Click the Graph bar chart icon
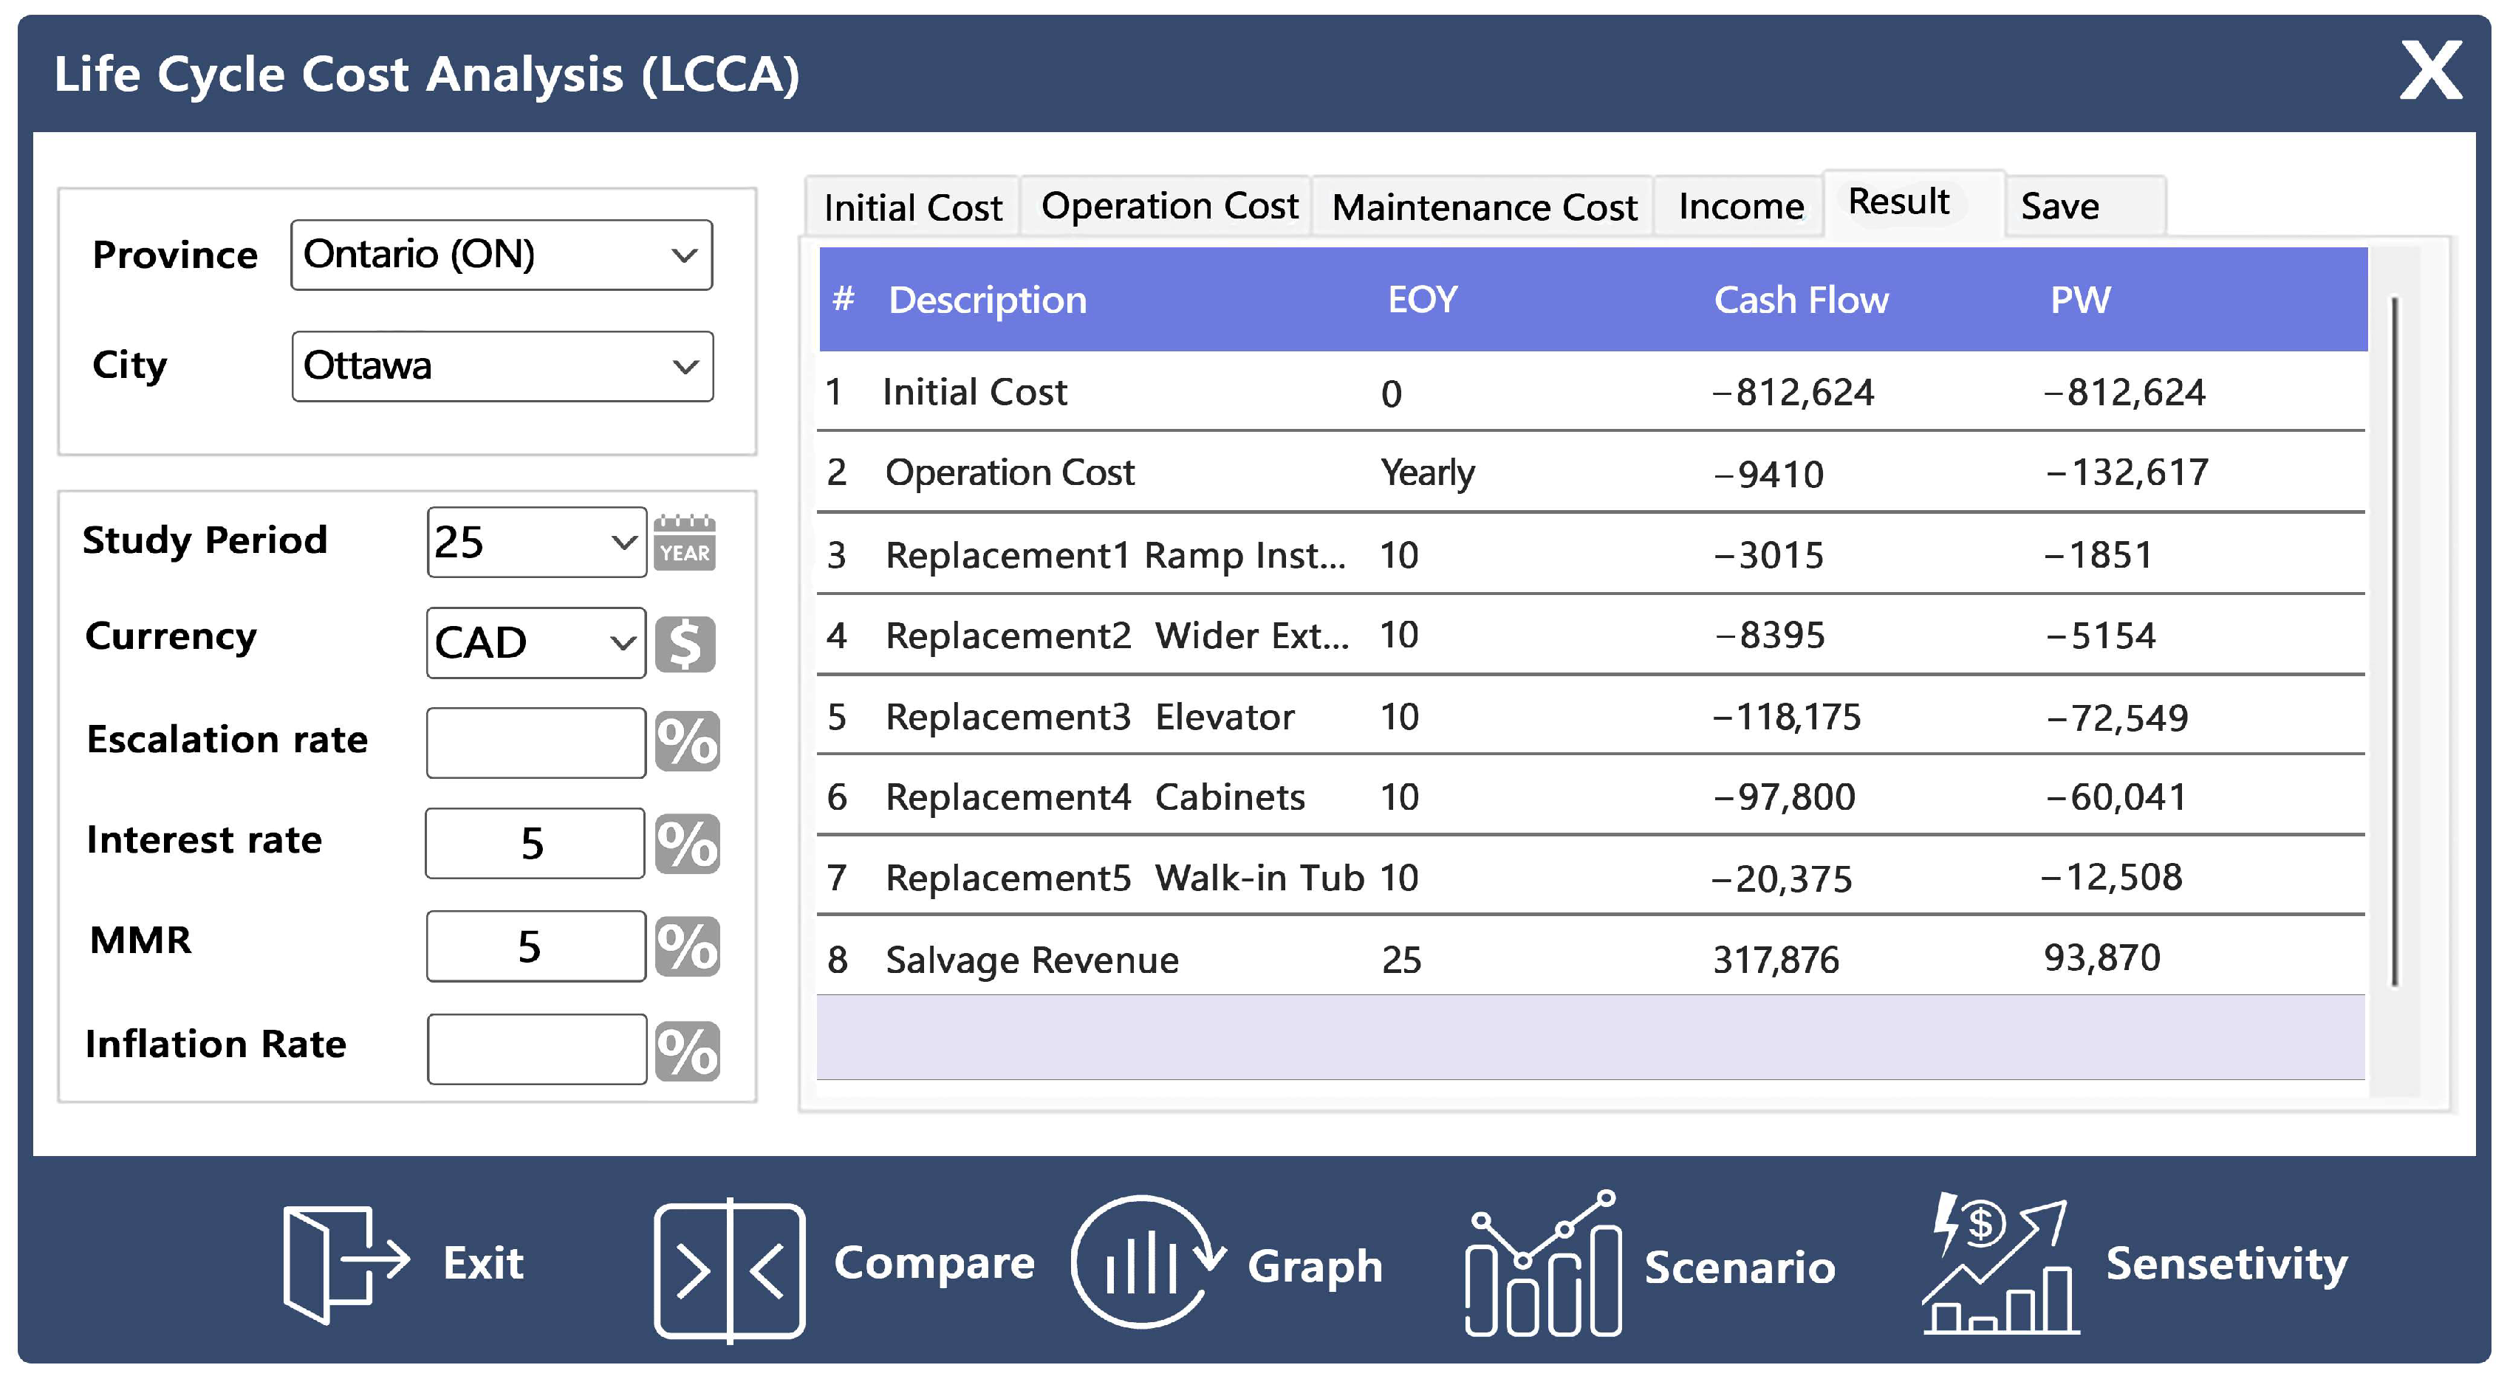Image resolution: width=2507 pixels, height=1379 pixels. tap(1144, 1263)
